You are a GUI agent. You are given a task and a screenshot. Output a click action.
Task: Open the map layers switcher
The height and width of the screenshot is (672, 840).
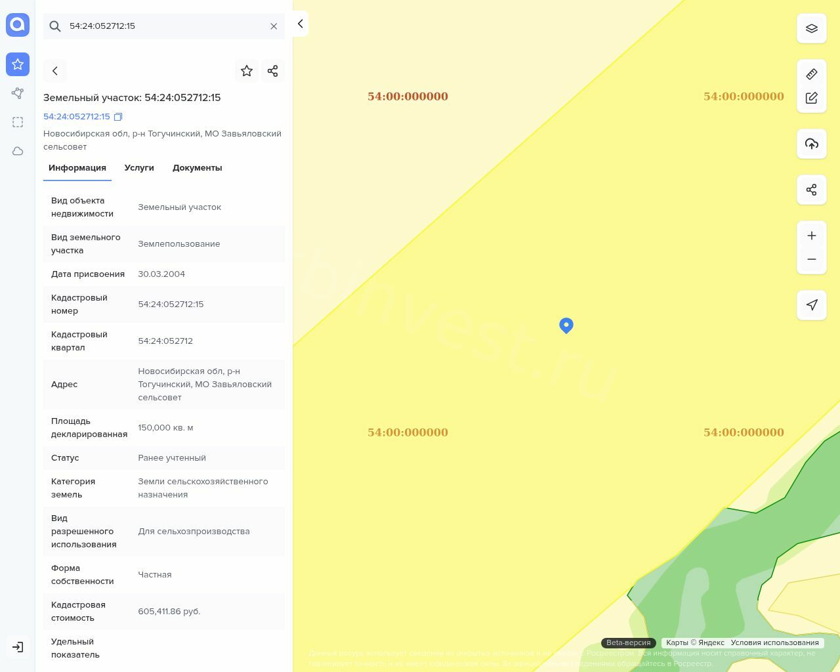click(x=812, y=28)
